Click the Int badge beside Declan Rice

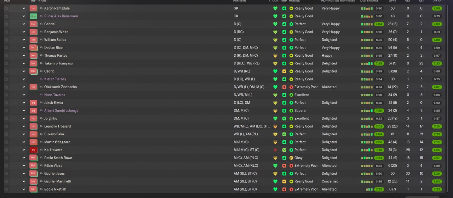point(33,48)
